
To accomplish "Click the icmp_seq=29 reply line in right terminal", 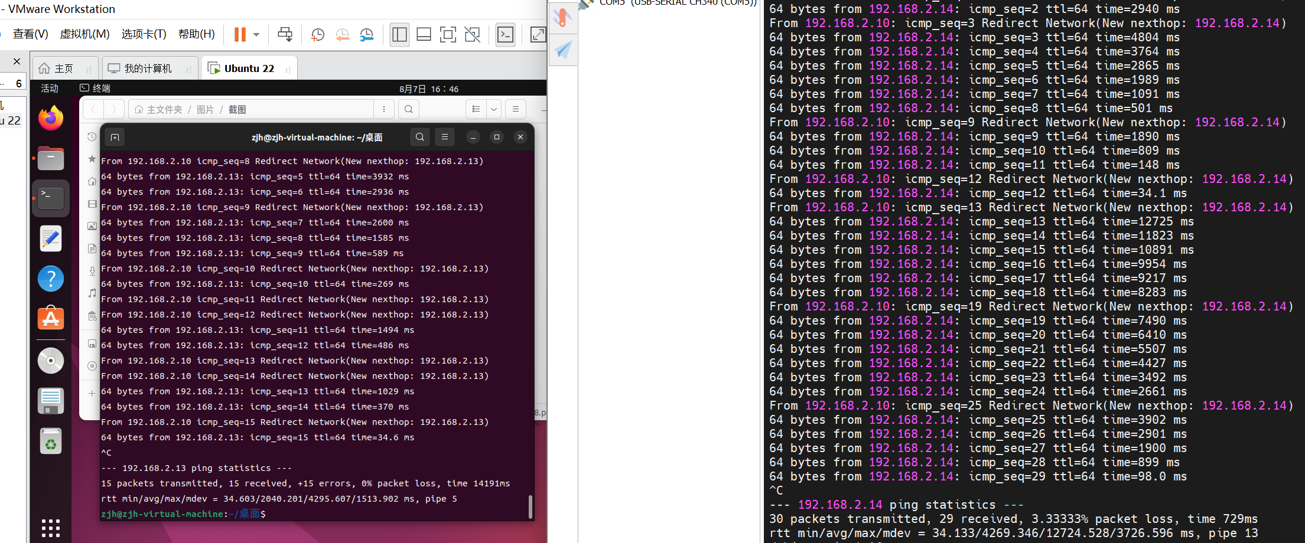I will pyautogui.click(x=978, y=476).
